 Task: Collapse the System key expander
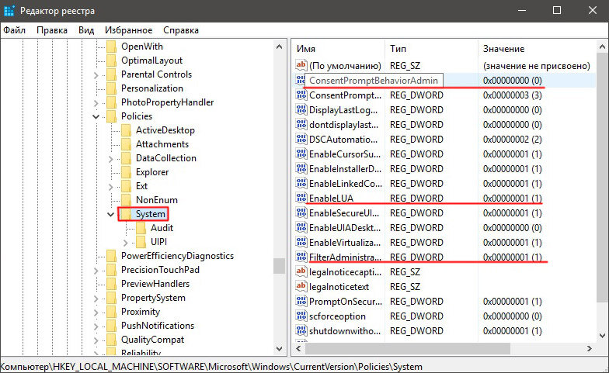point(110,214)
